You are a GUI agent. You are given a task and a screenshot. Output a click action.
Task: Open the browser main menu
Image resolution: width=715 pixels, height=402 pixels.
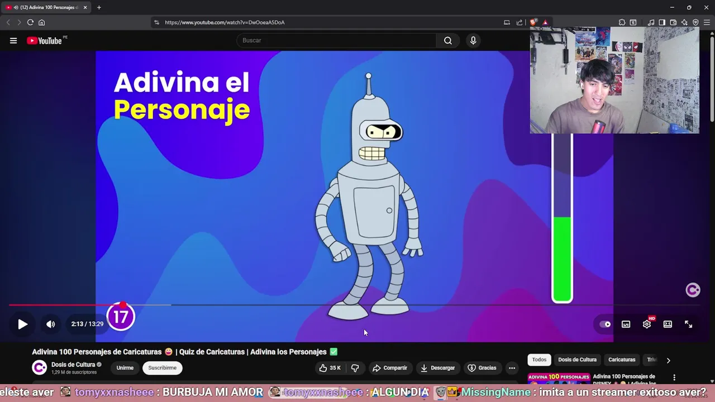click(707, 22)
